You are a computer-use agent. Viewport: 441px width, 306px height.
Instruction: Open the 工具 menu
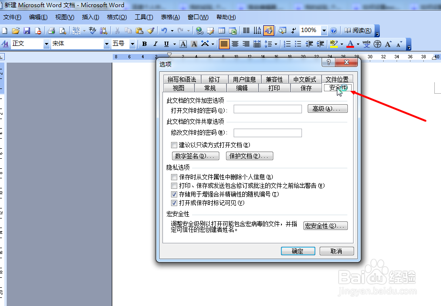(144, 17)
